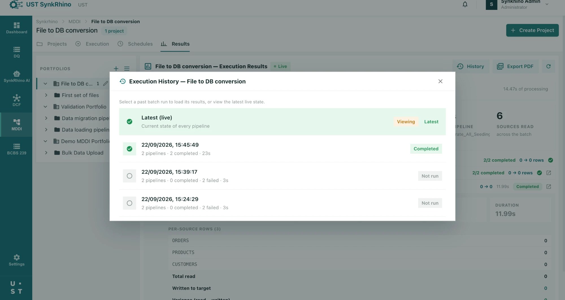Screen dimensions: 565x300
Task: Open the user account dropdown arrow
Action: [547, 4]
